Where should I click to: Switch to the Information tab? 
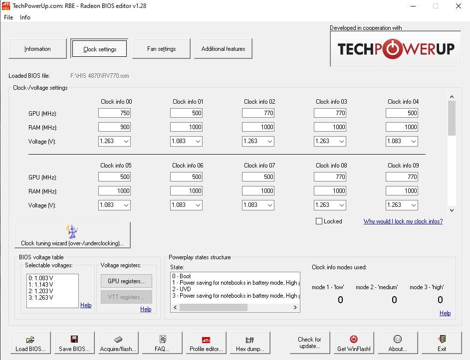pos(37,48)
